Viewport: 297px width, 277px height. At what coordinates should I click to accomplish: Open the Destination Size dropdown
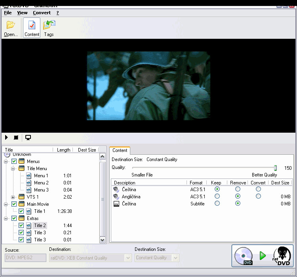tap(175, 258)
